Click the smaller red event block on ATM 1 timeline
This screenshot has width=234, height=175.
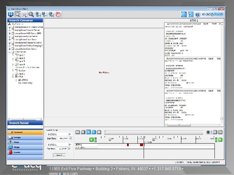[128, 145]
